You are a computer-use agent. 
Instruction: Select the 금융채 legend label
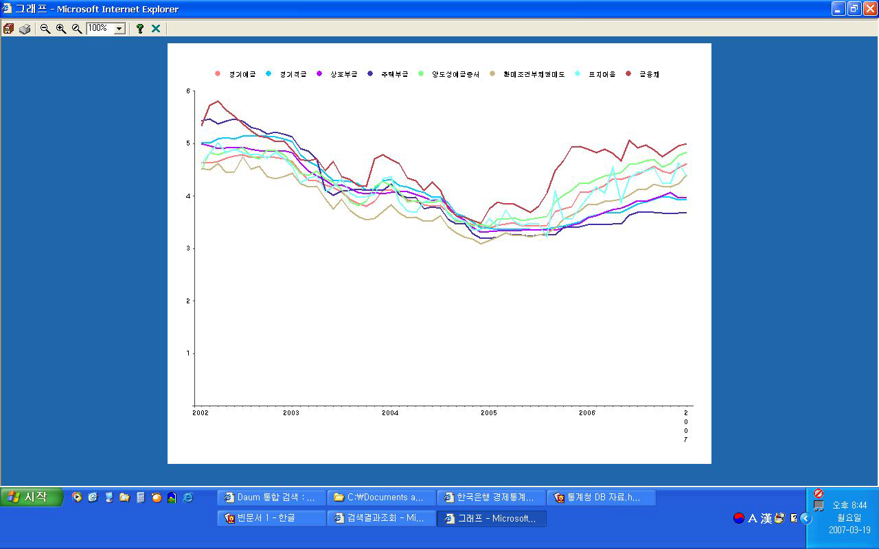click(x=649, y=74)
